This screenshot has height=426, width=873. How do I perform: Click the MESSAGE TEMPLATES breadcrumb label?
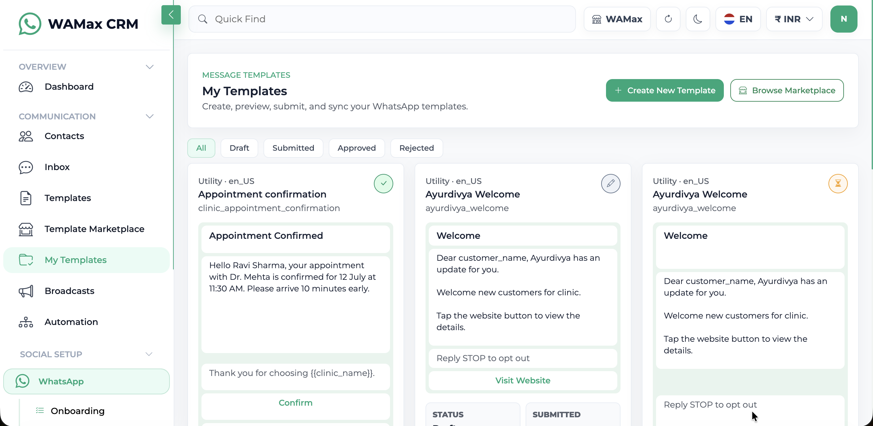point(246,75)
